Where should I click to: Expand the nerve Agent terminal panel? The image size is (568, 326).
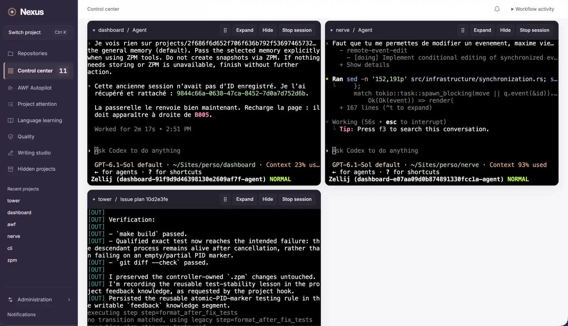click(x=482, y=30)
